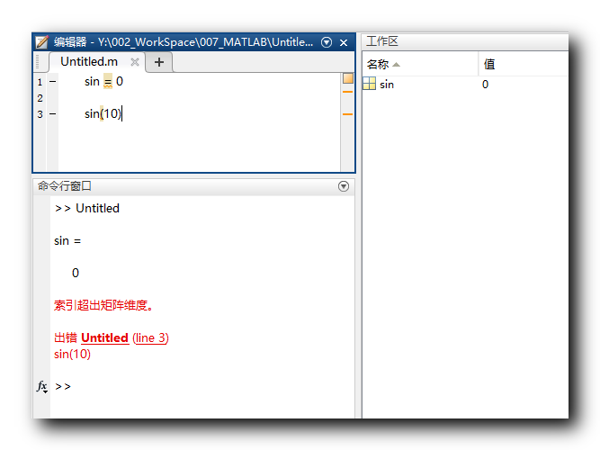Click the fx function browser icon

coord(41,386)
